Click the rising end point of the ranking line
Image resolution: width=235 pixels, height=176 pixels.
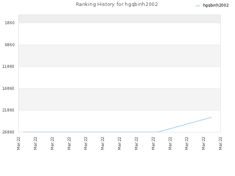click(211, 117)
